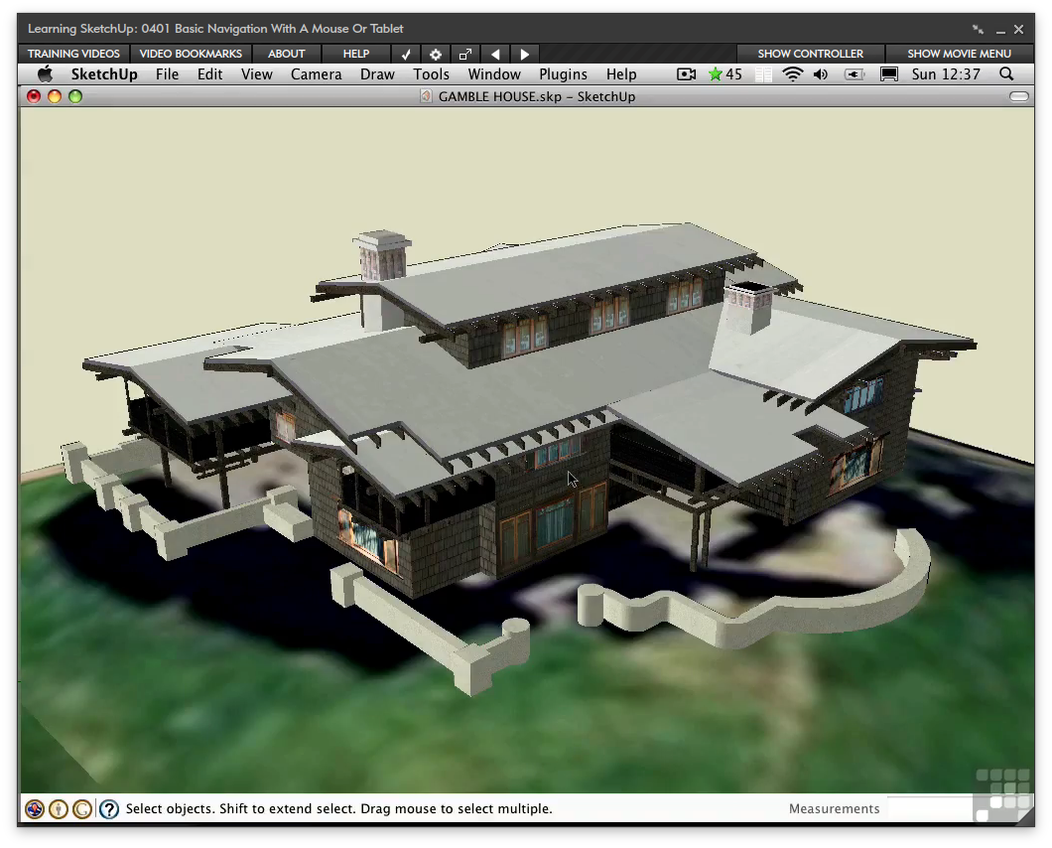
Task: Click the question mark Instructor icon in the status bar
Action: pyautogui.click(x=109, y=809)
